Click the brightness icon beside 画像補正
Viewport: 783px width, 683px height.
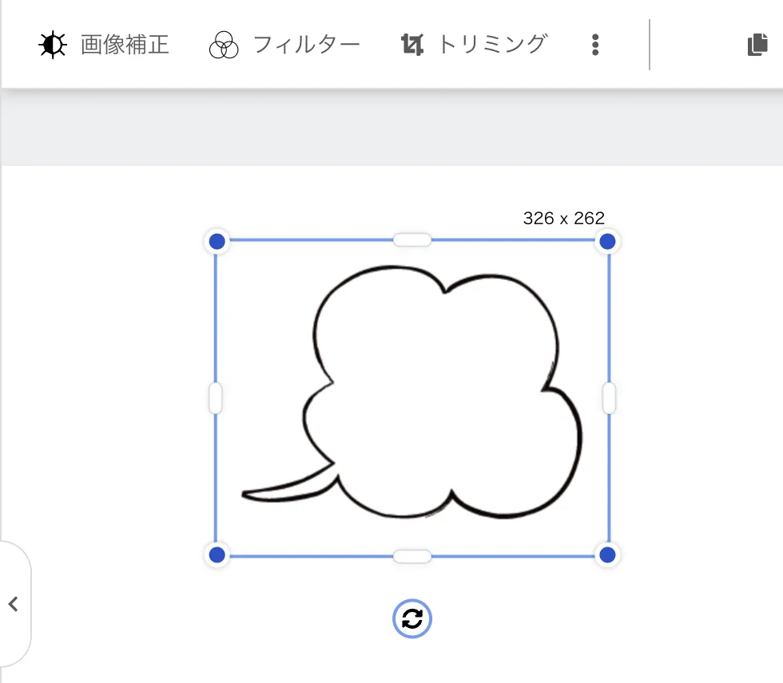coord(52,45)
